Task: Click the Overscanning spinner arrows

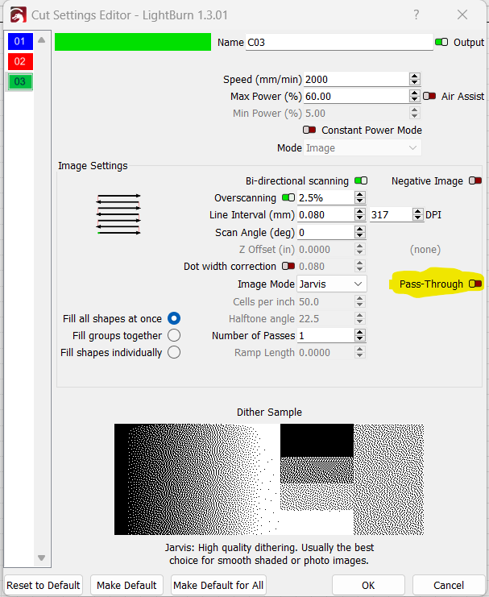Action: tap(360, 198)
